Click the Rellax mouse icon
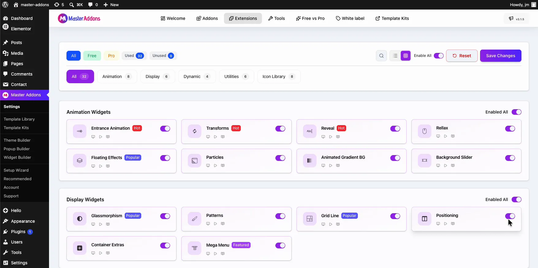This screenshot has height=268, width=538. tap(425, 131)
